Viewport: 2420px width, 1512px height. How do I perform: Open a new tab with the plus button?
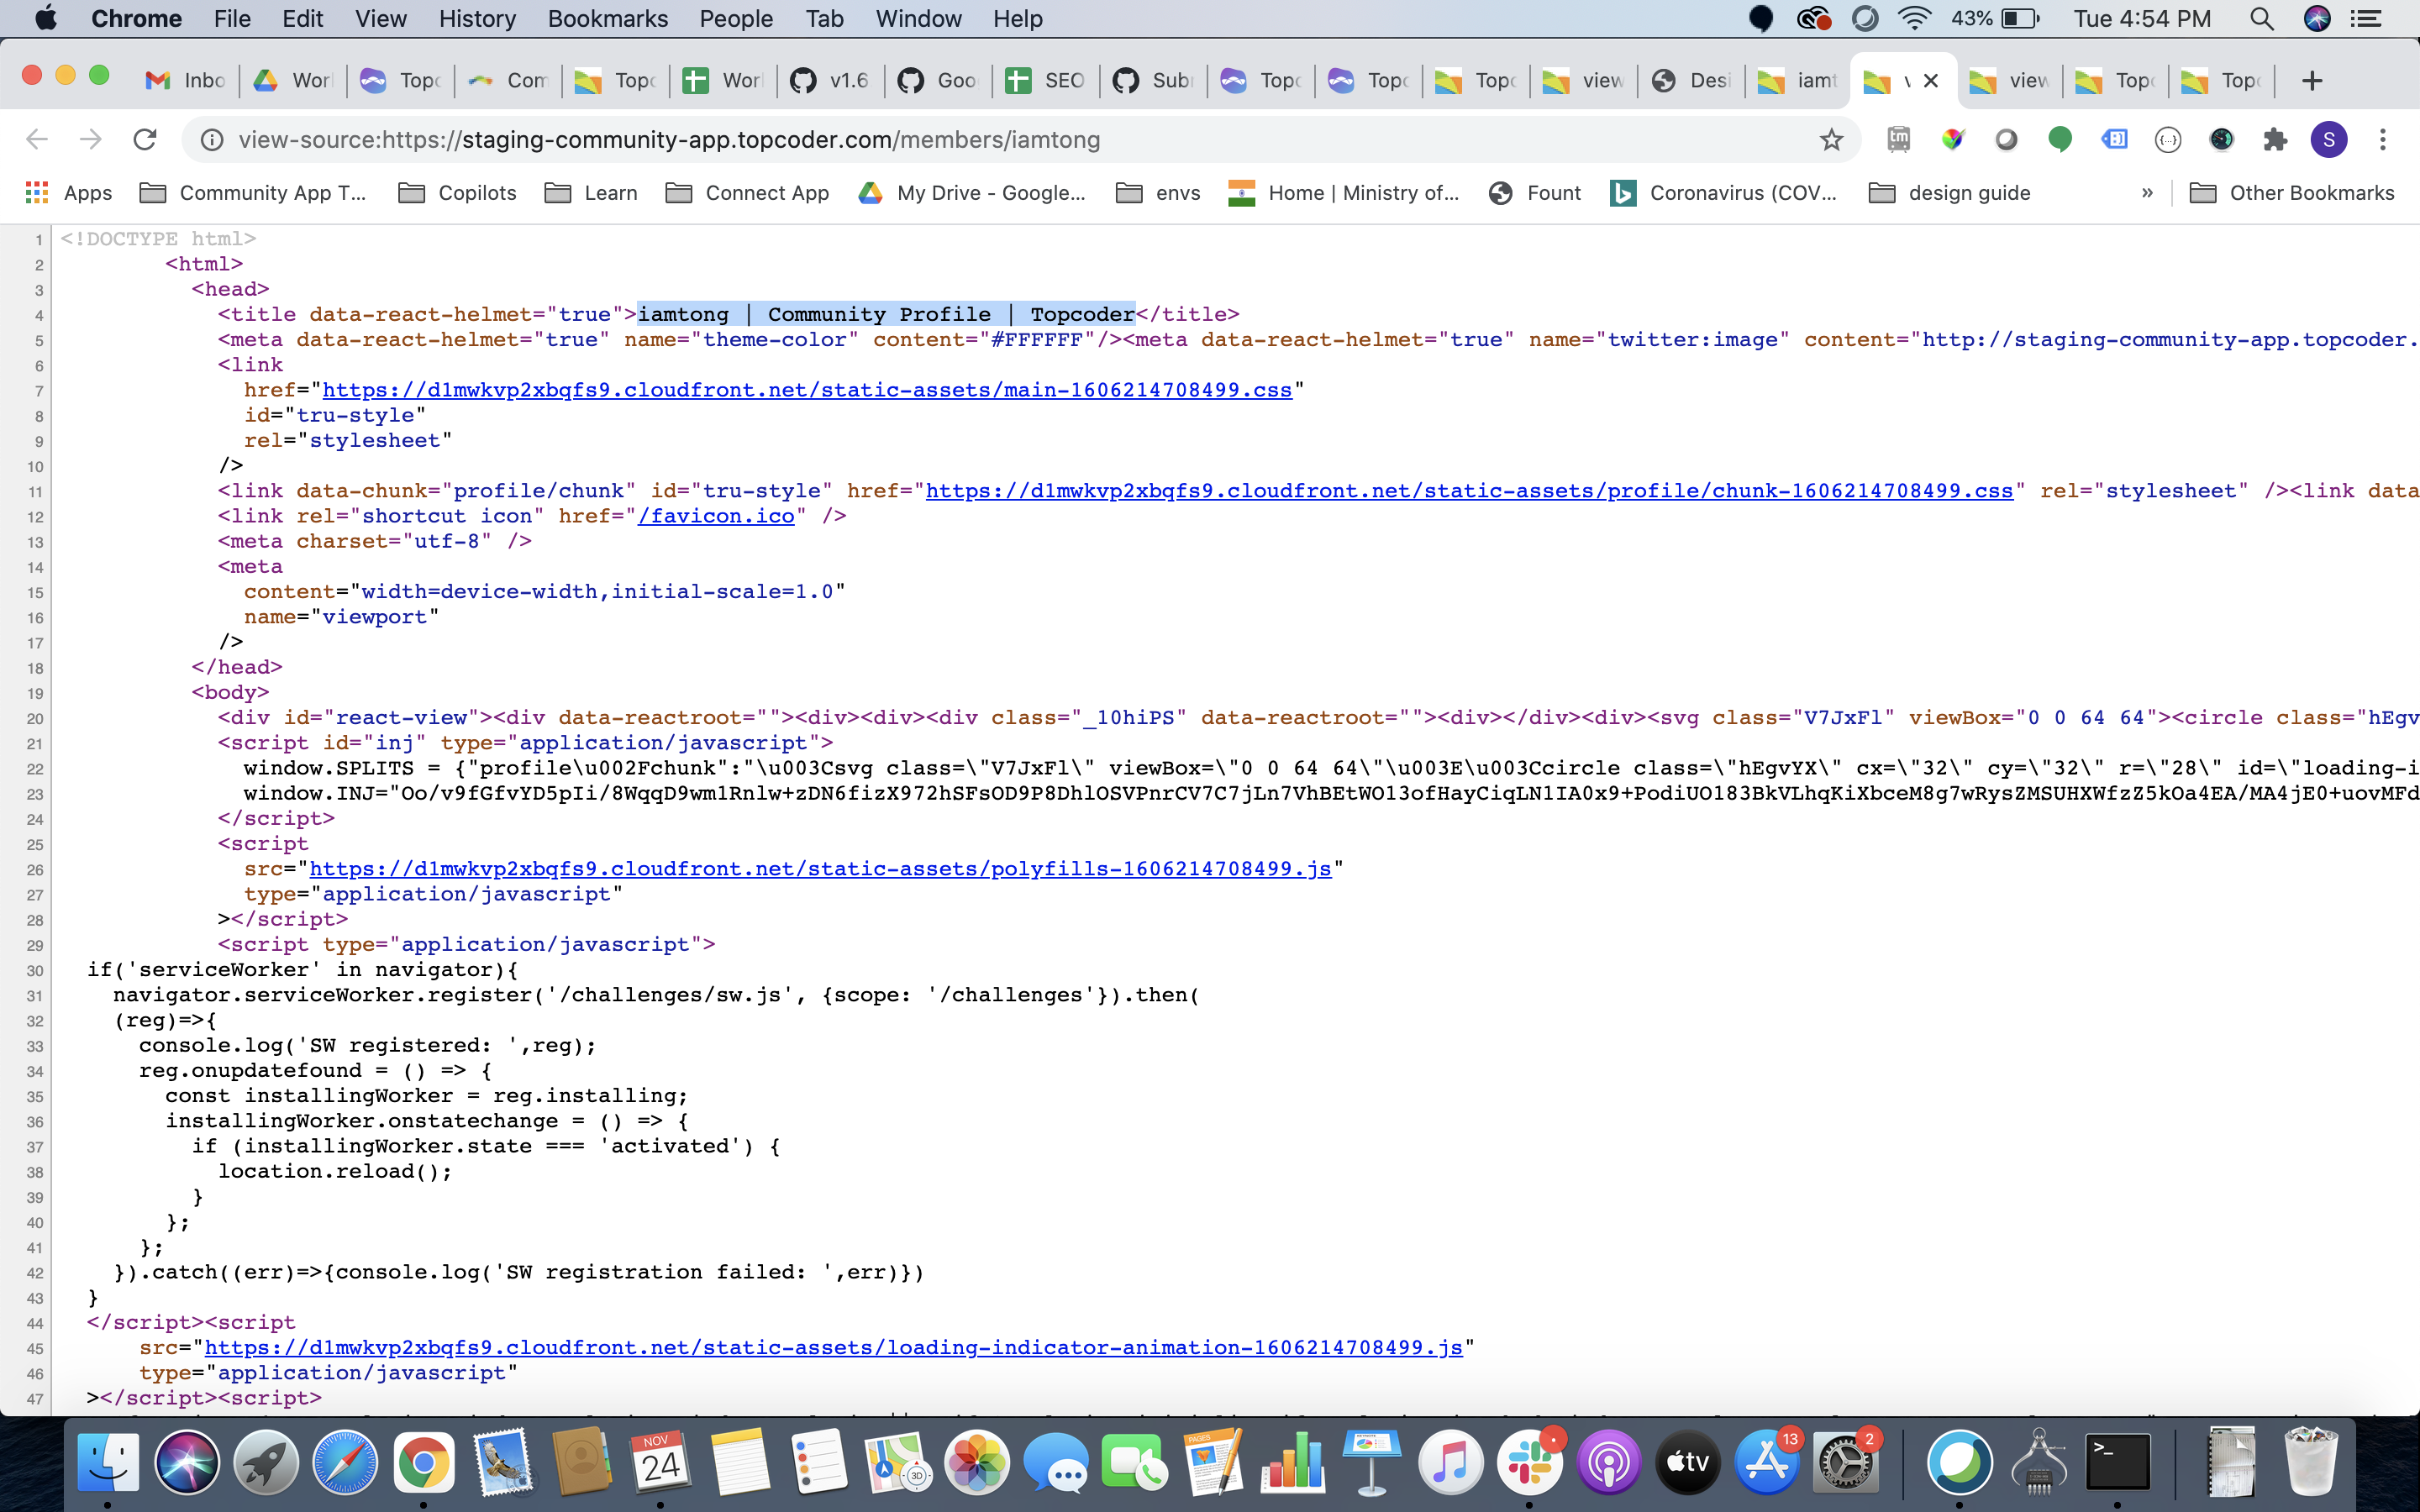point(2312,80)
